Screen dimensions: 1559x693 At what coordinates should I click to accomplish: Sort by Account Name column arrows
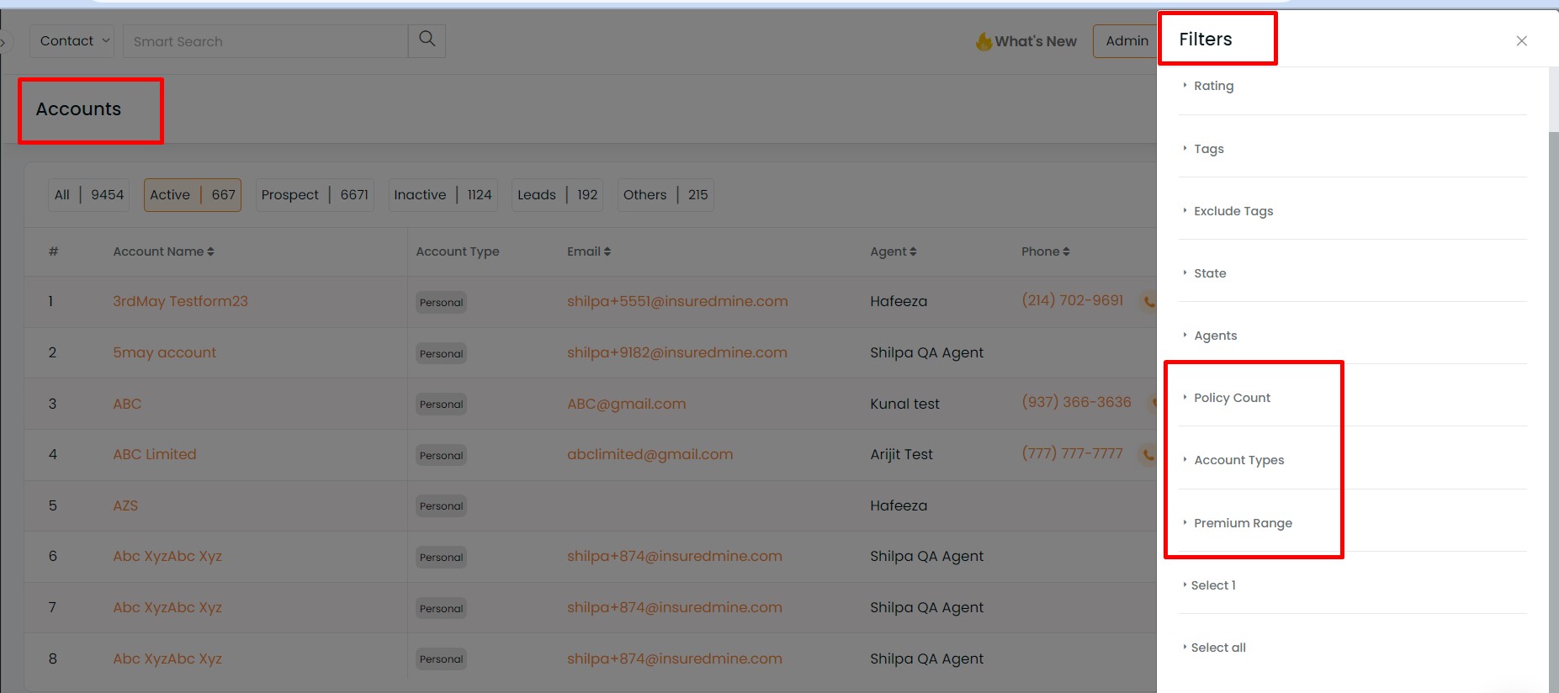210,251
